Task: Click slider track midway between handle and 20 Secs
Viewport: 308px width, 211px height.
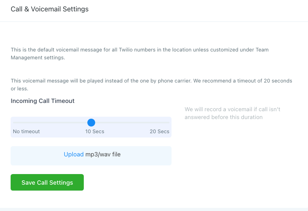Action: [130, 123]
